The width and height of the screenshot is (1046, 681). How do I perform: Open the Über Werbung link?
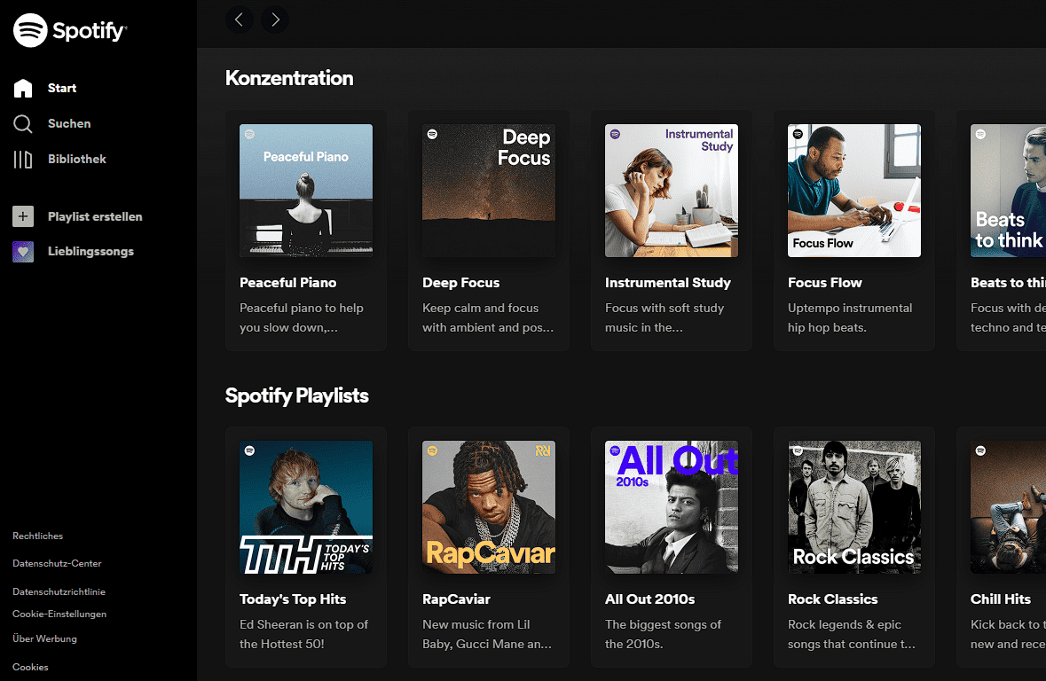pyautogui.click(x=44, y=638)
